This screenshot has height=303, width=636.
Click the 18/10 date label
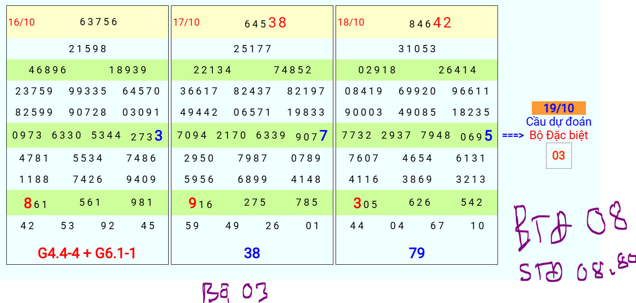coord(351,22)
